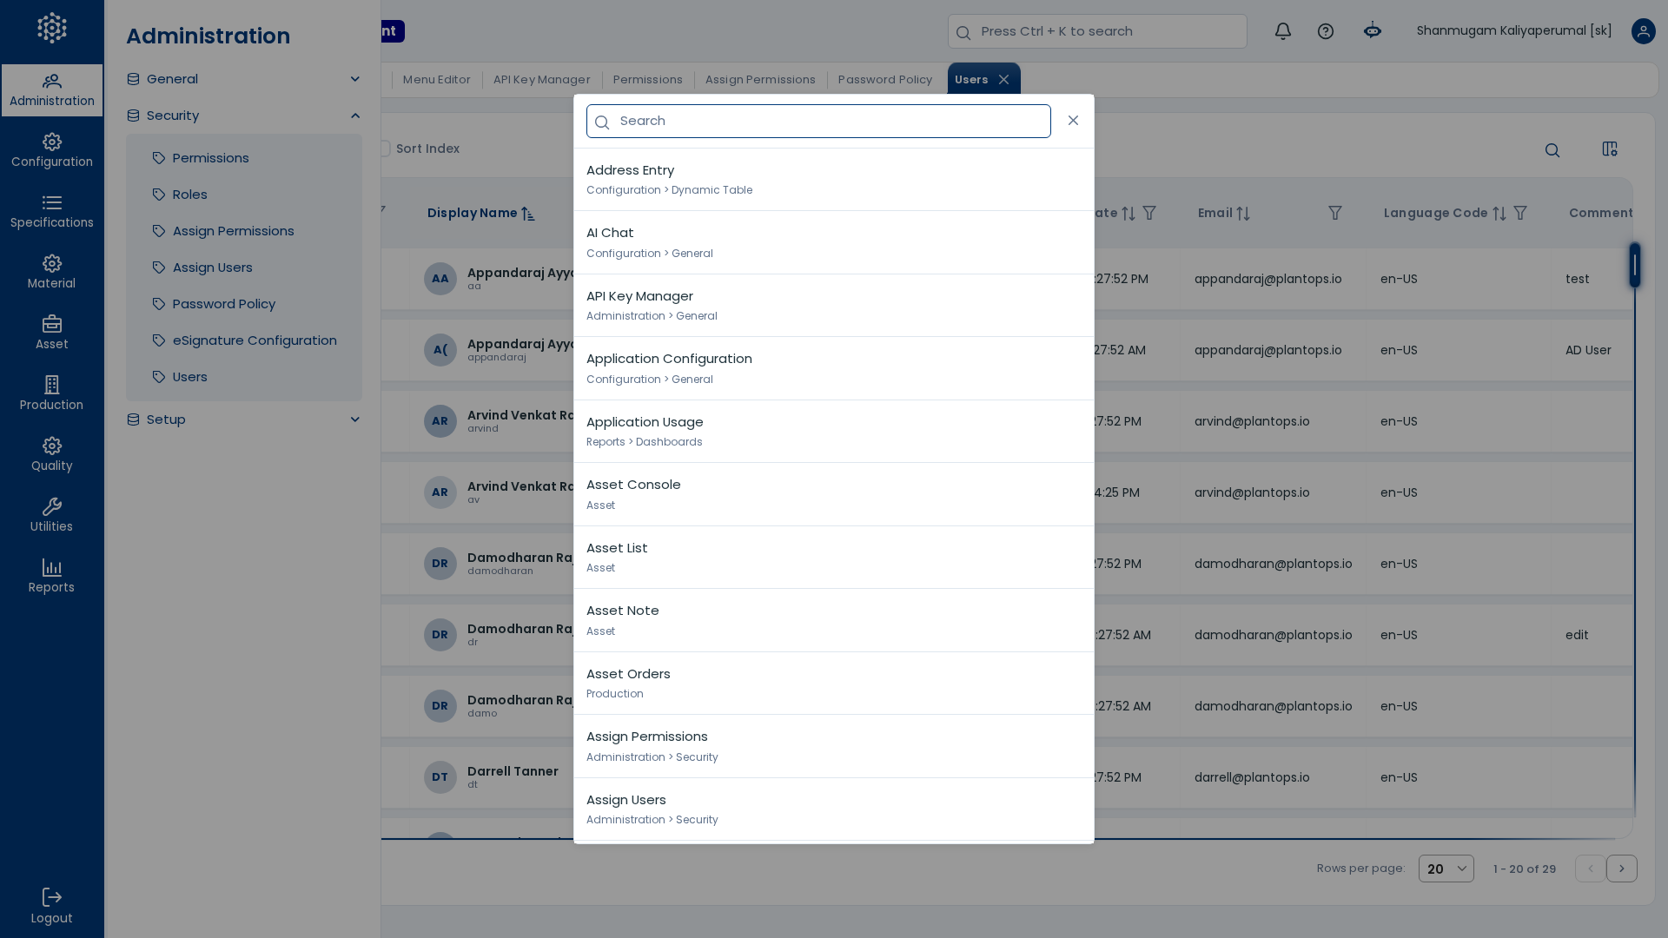Select Address Entry search result
Viewport: 1668px width, 938px height.
pyautogui.click(x=834, y=180)
